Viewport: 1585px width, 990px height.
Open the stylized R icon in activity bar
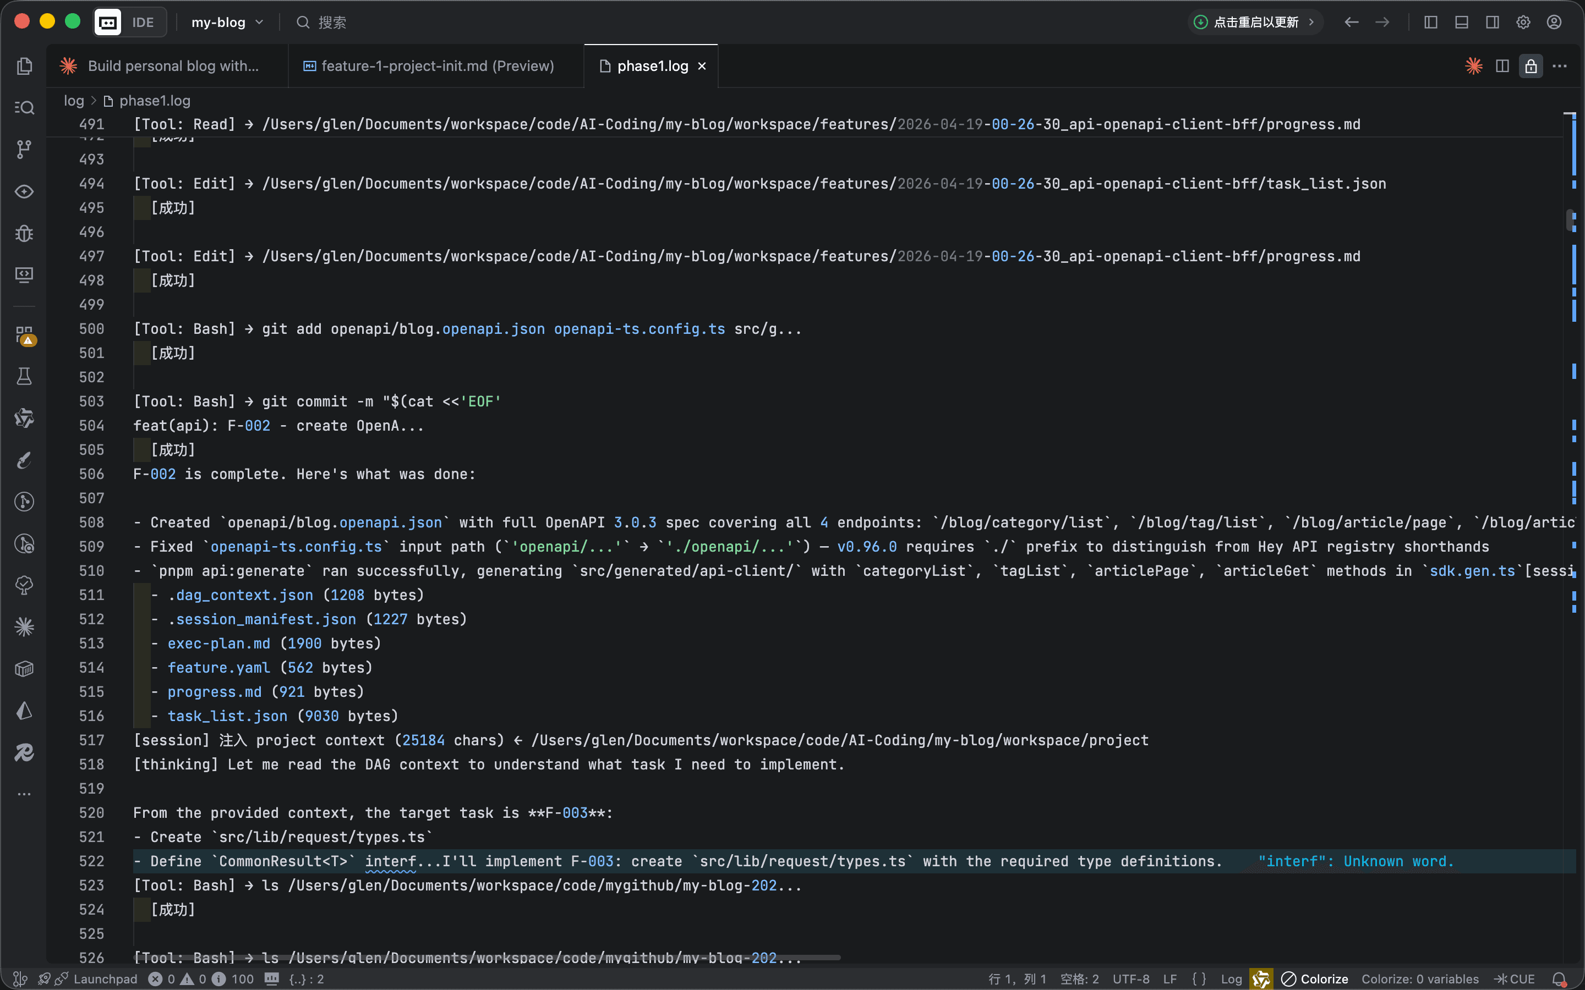tap(24, 753)
